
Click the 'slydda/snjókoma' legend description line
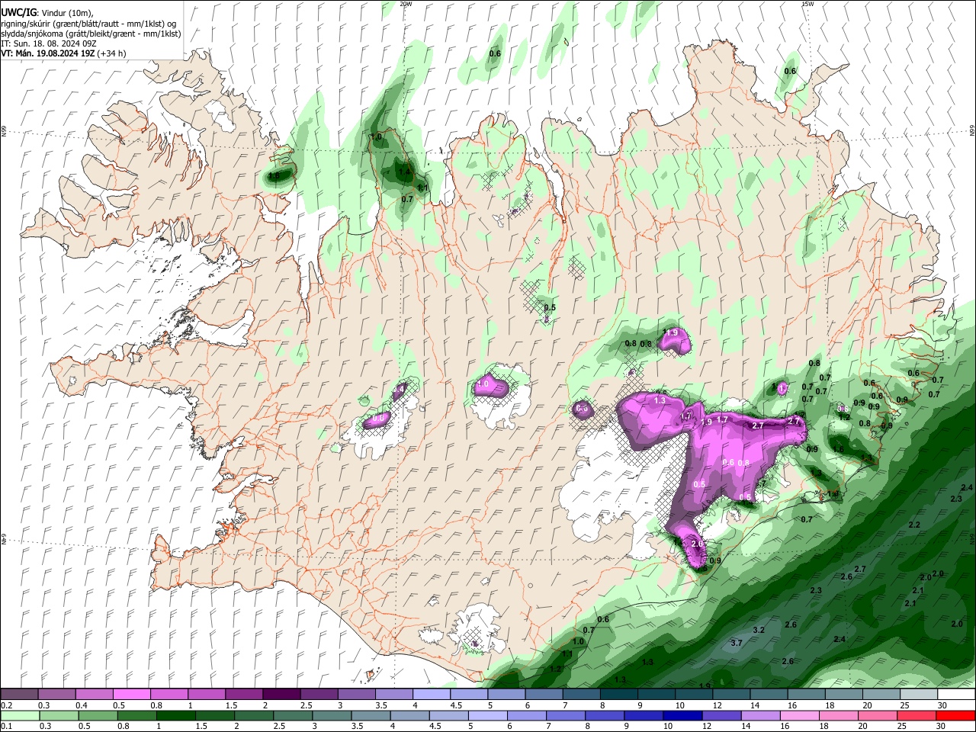coord(91,34)
